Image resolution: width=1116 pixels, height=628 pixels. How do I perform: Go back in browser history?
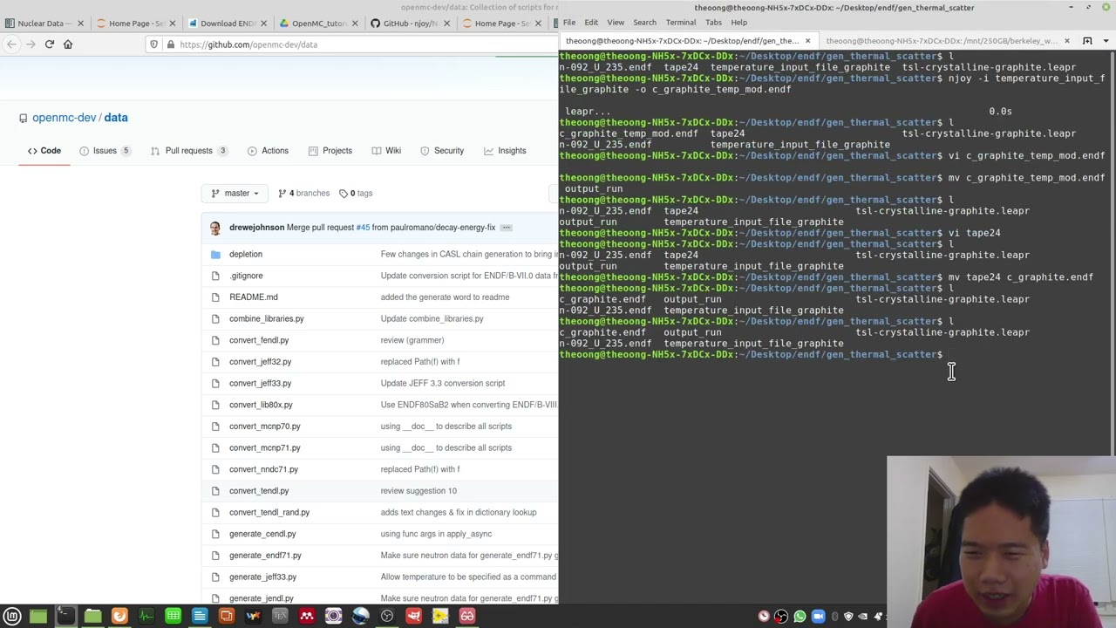(x=12, y=44)
